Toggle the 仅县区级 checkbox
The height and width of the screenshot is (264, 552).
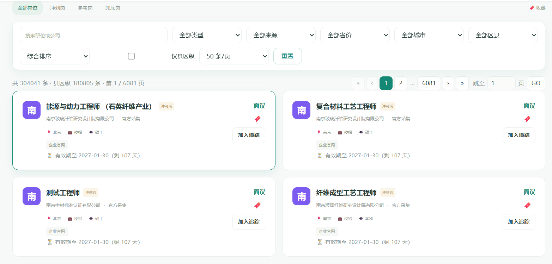tap(131, 56)
